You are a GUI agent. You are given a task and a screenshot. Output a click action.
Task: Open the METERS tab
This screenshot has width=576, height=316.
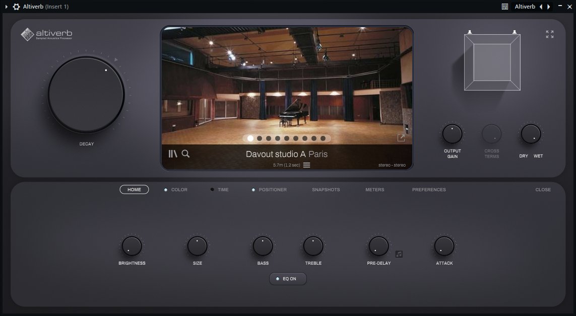click(375, 190)
